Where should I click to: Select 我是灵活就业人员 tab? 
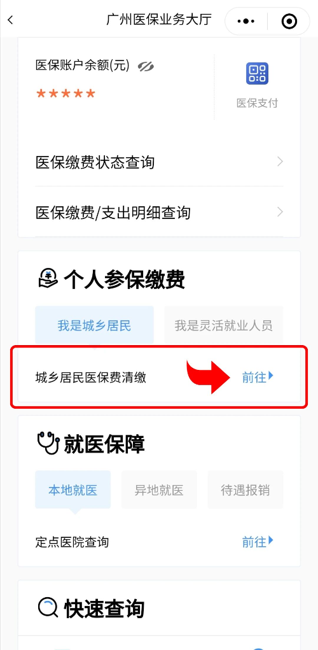click(224, 325)
